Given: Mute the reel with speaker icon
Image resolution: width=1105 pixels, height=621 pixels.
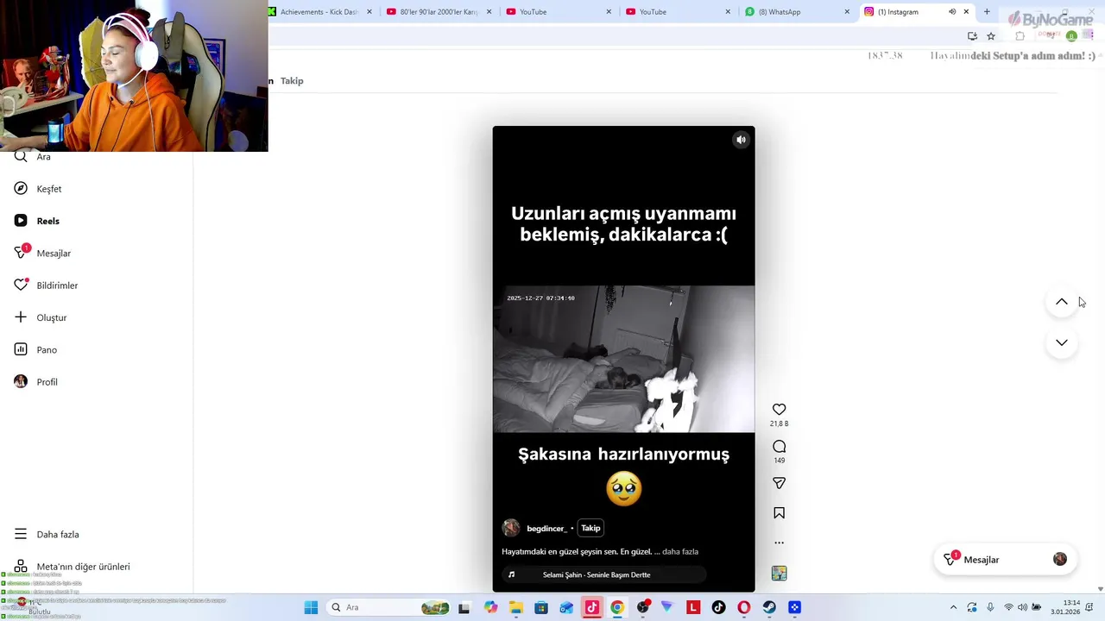Looking at the screenshot, I should point(741,140).
